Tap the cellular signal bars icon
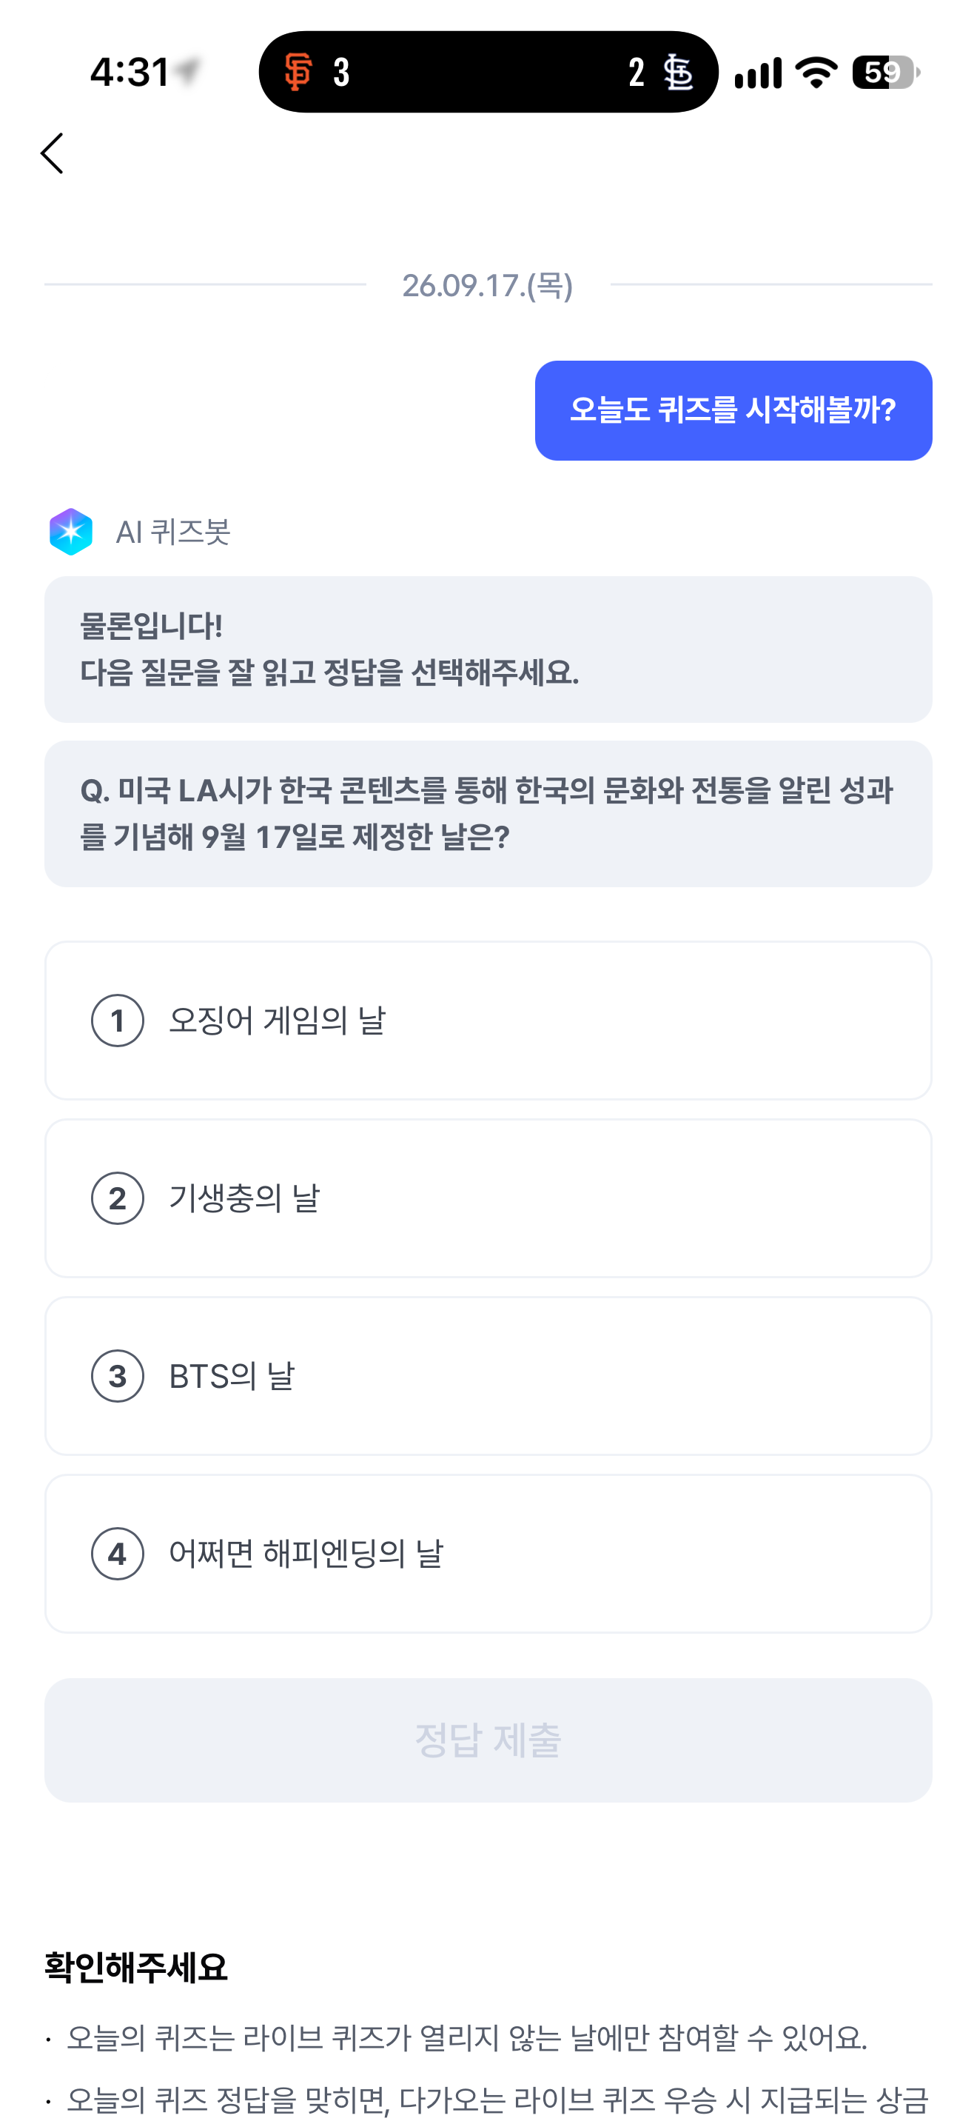 758,73
